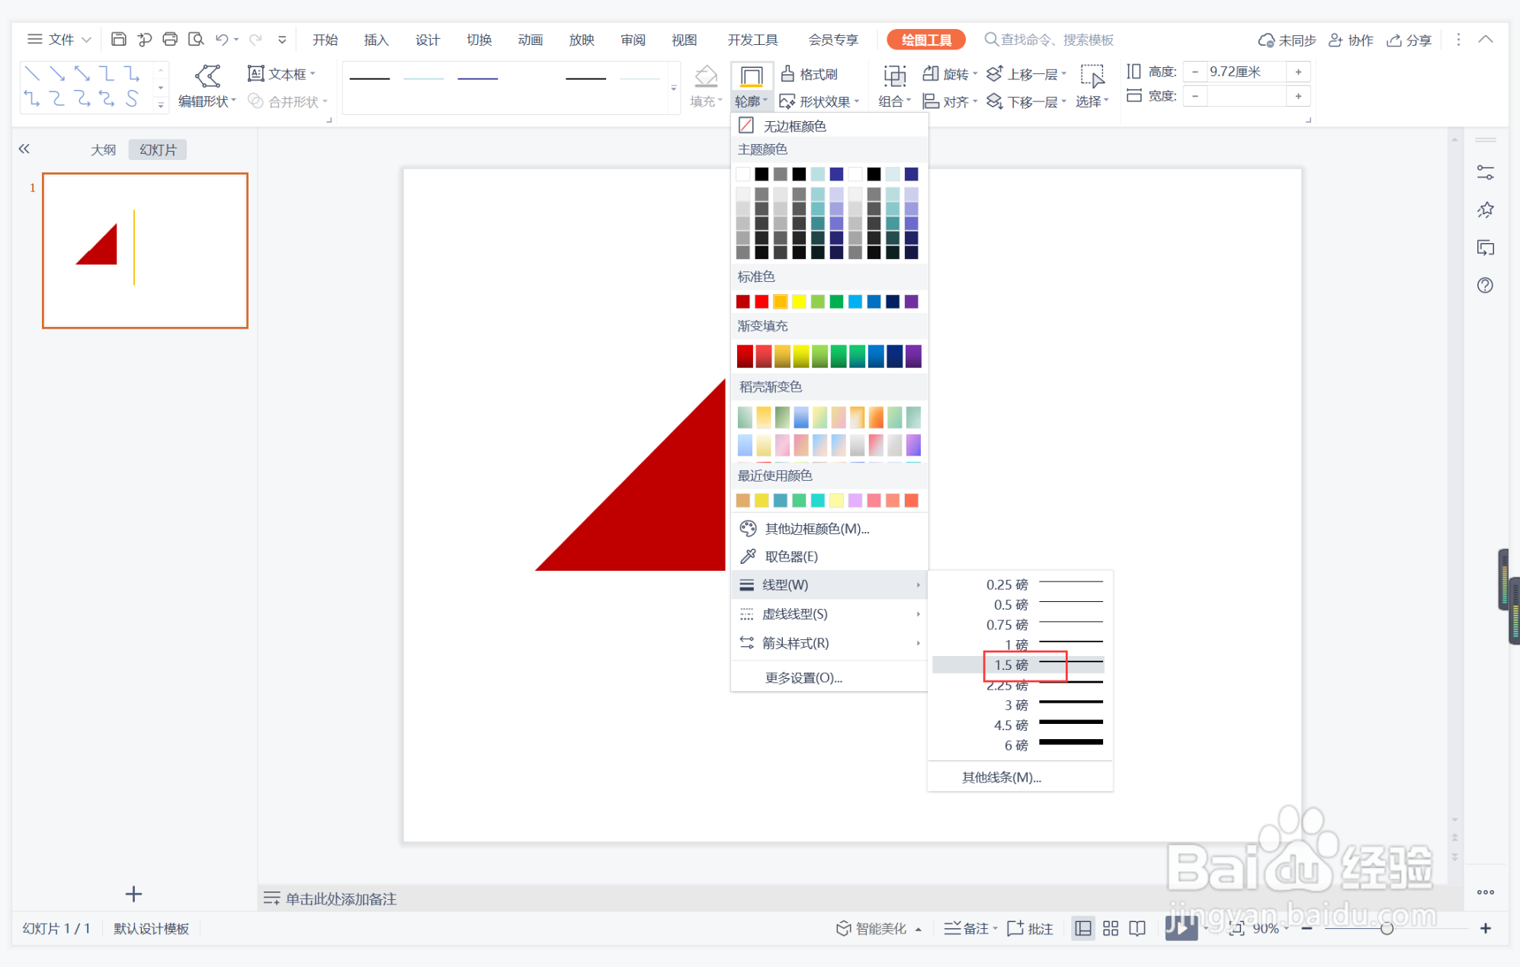Click the Fill (填充) paint bucket icon
The width and height of the screenshot is (1520, 967).
706,75
